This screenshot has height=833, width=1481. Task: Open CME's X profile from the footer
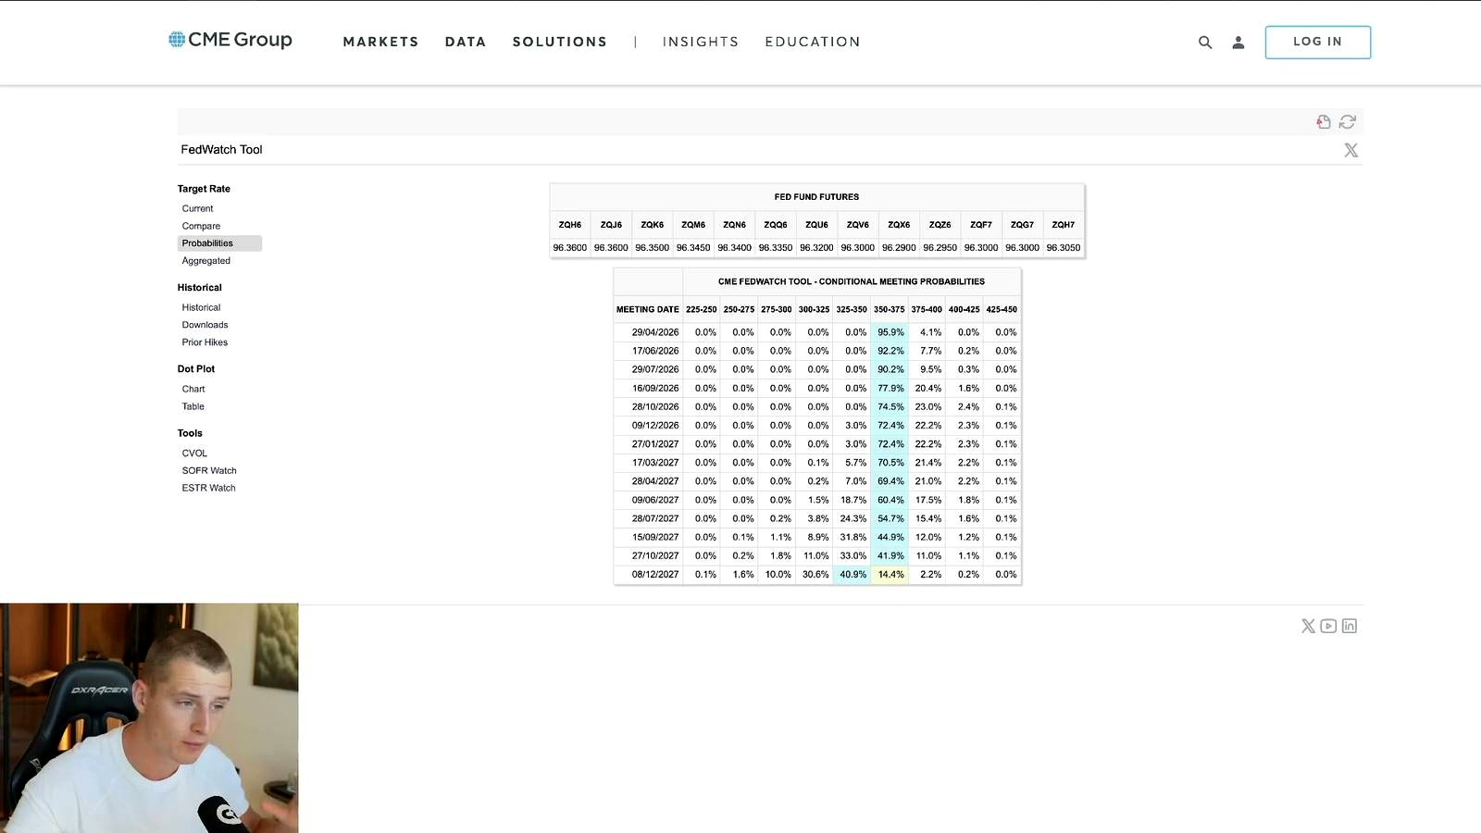(x=1308, y=626)
